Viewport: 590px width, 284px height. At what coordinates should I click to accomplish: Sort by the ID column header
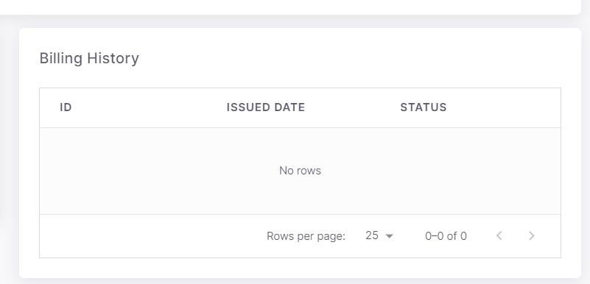(x=66, y=107)
